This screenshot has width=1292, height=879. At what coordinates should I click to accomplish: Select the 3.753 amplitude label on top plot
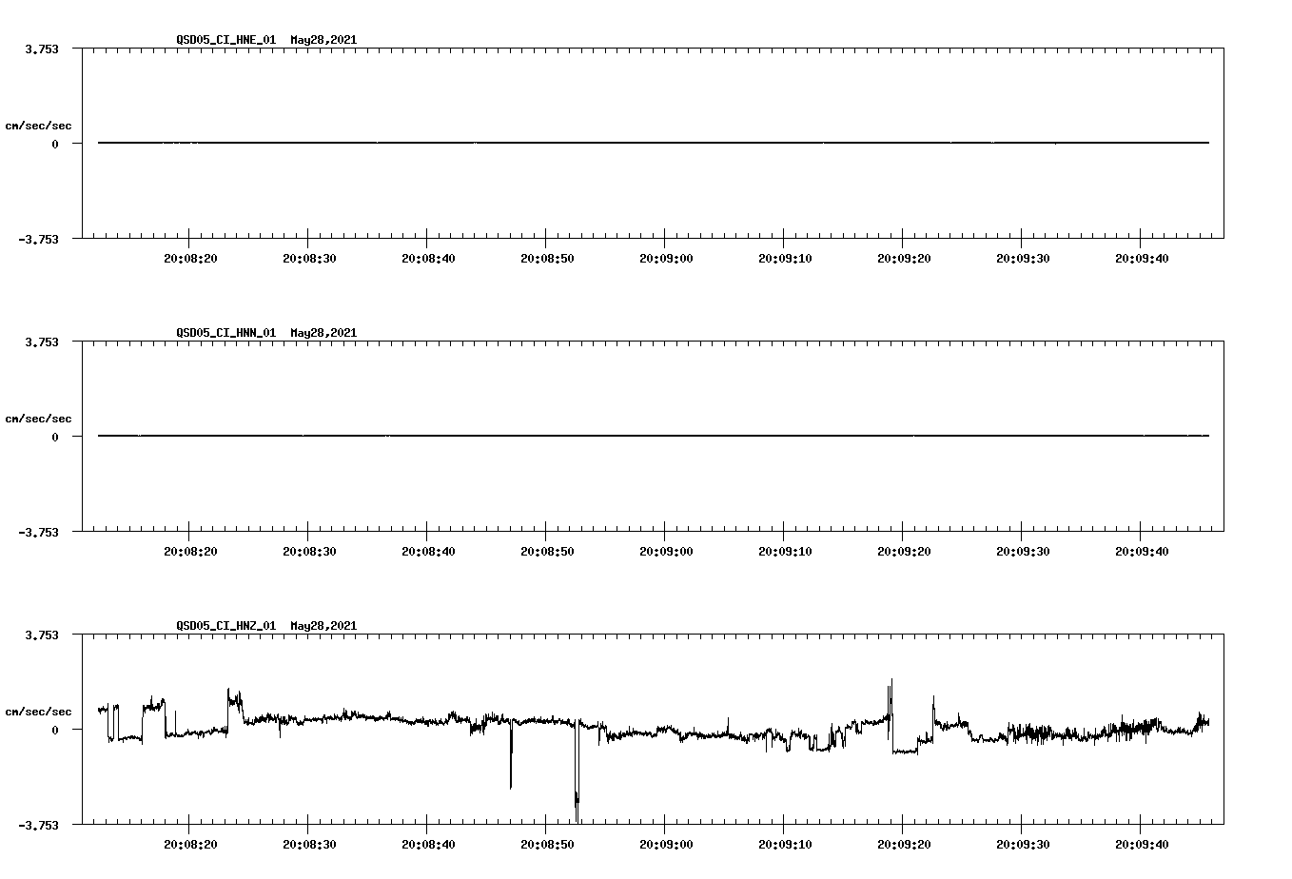point(41,47)
